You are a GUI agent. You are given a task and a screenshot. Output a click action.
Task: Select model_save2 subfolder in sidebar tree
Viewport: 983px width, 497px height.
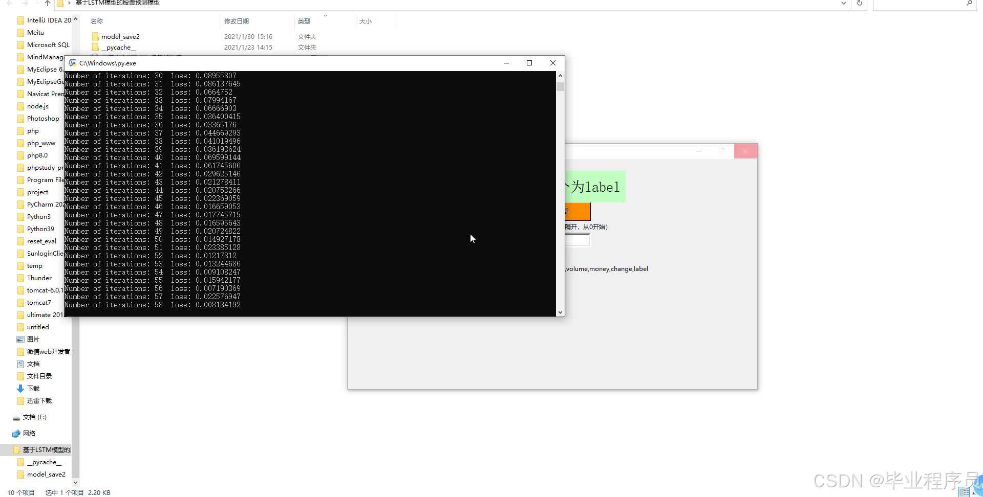click(41, 475)
